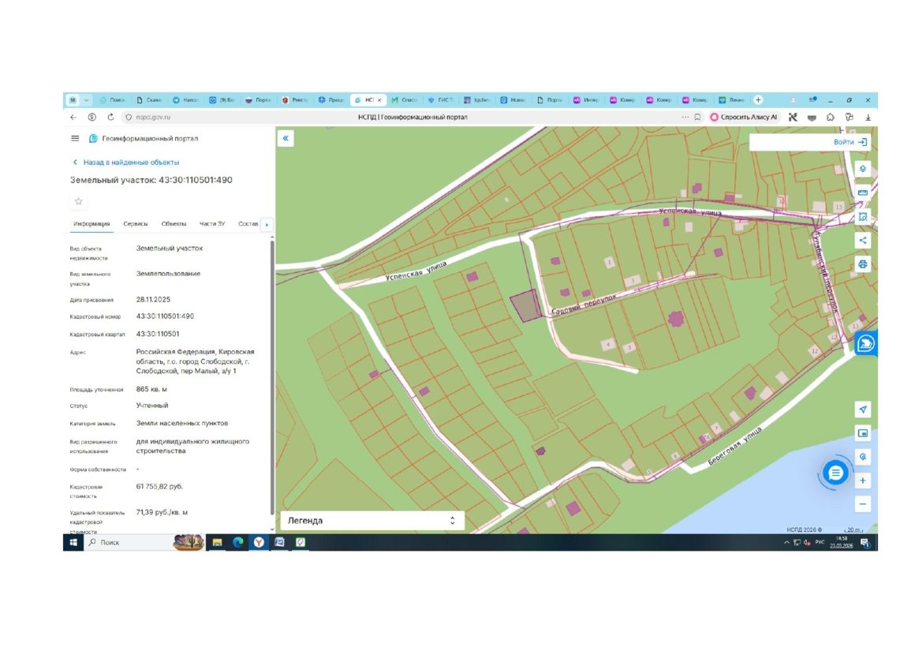Switch to the Сервисы tab
The image size is (915, 647).
tap(136, 224)
